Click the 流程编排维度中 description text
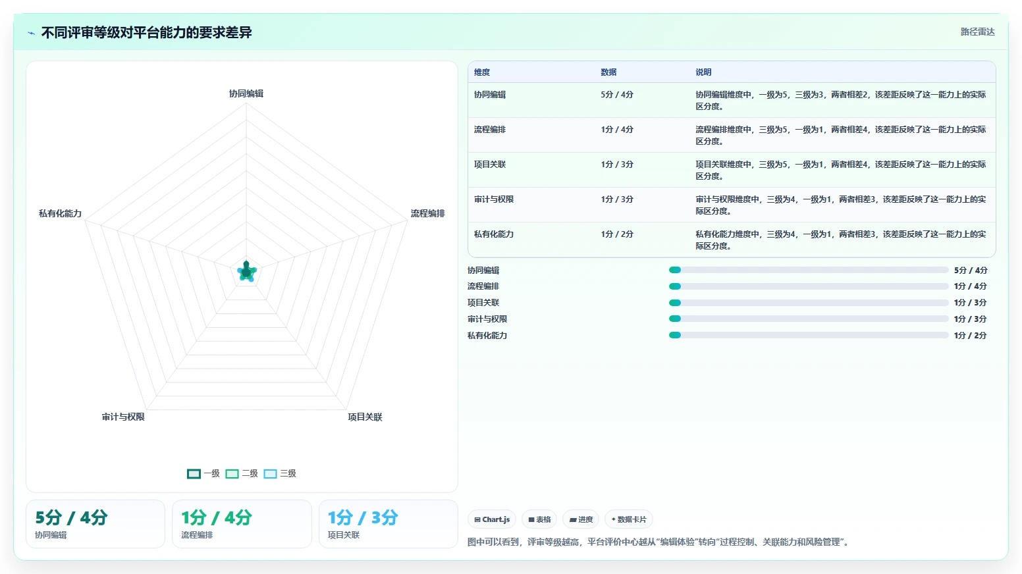This screenshot has height=574, width=1022. point(841,135)
